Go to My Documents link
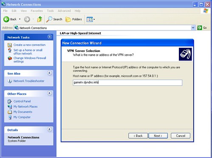The image size is (212, 158). [23, 112]
